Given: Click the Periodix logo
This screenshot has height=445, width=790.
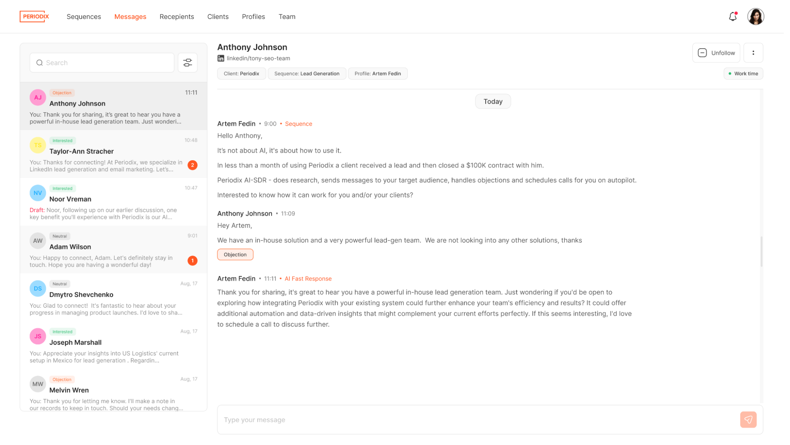Looking at the screenshot, I should click(35, 17).
